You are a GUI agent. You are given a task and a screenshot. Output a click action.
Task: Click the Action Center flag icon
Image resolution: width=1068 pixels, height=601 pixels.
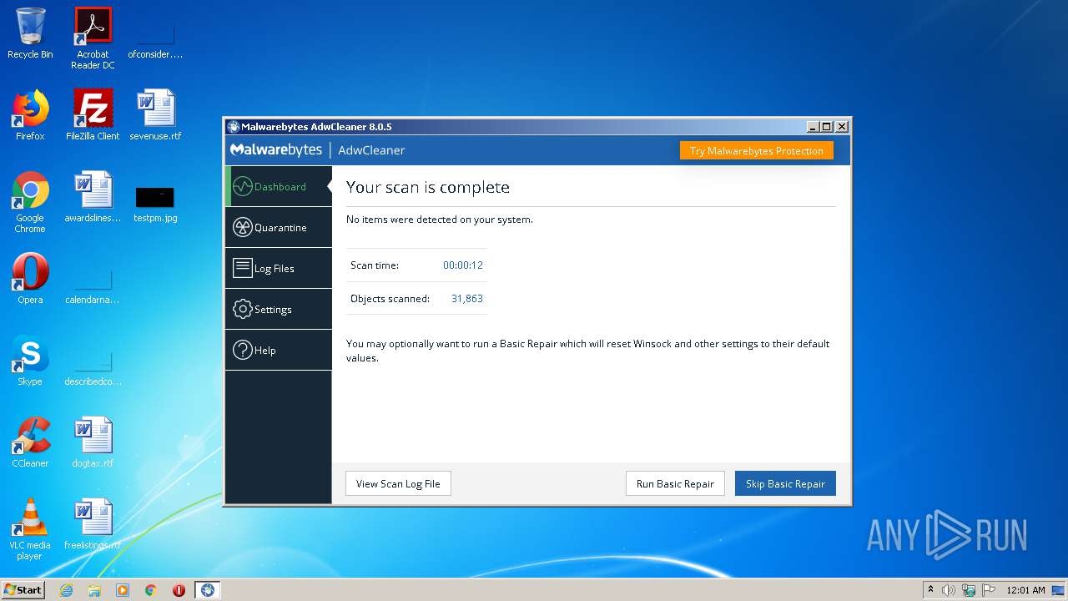point(988,590)
